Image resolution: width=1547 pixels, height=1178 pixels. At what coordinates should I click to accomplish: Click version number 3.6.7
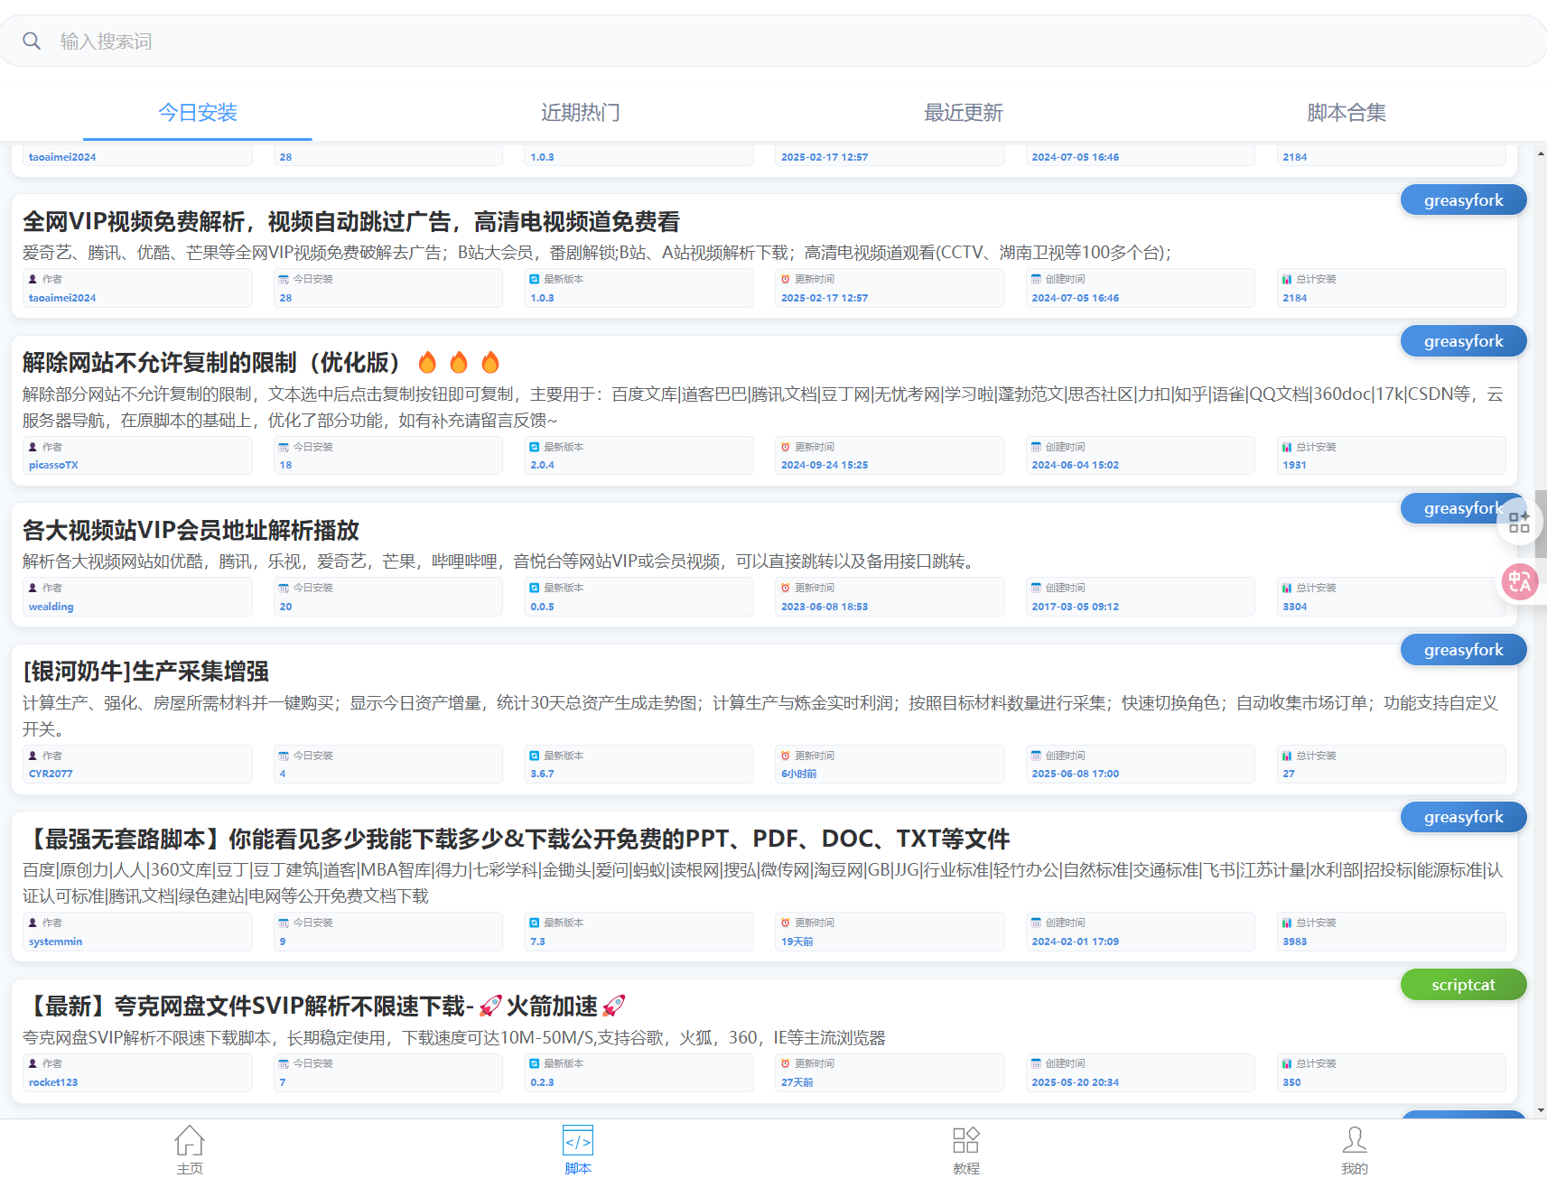(542, 775)
